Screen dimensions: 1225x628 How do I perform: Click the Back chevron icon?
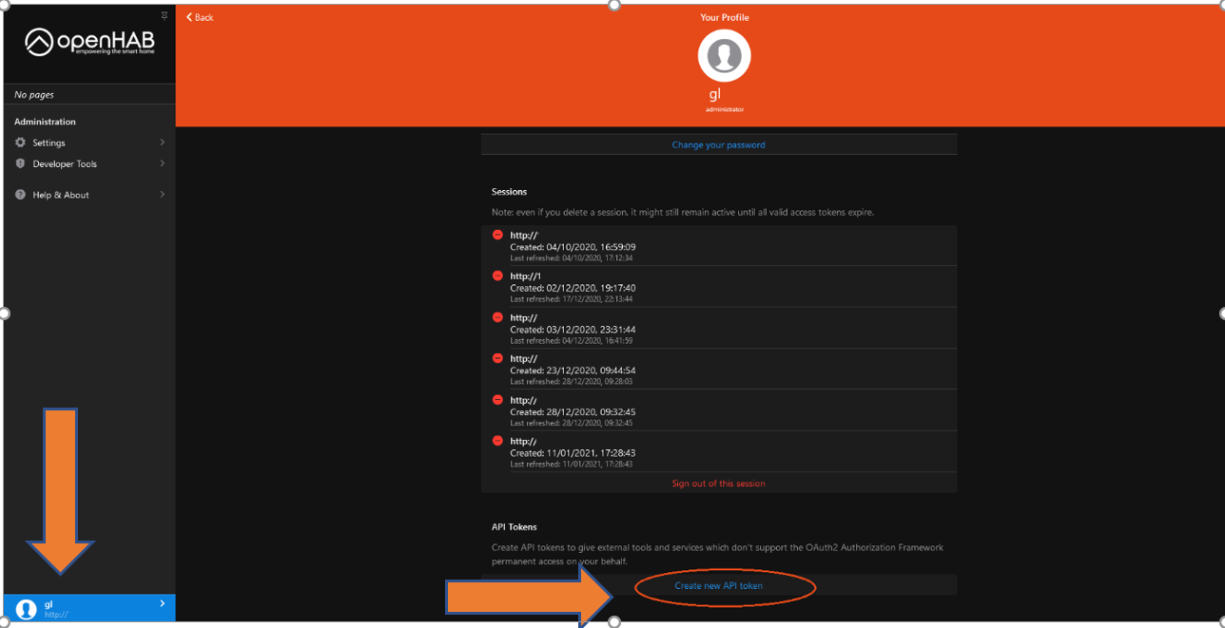pos(189,17)
